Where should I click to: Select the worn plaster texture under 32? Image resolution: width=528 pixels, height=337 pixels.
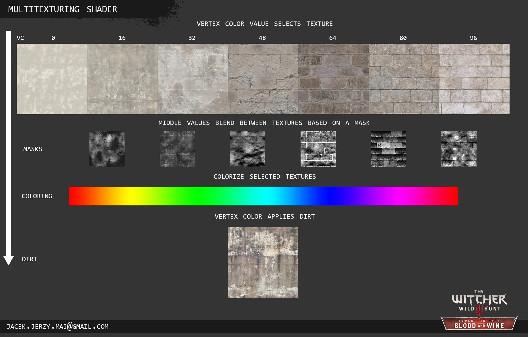tap(193, 79)
